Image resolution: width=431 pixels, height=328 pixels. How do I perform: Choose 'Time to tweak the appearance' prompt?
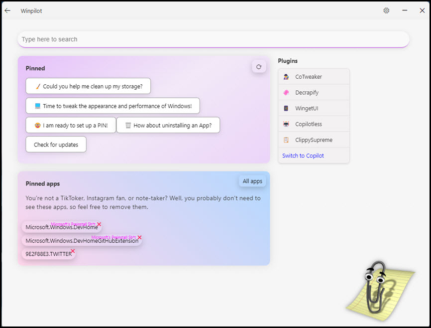112,106
